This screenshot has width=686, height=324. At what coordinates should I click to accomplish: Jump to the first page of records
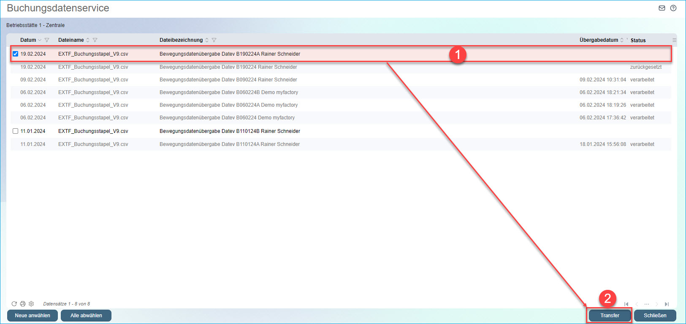[x=626, y=304]
